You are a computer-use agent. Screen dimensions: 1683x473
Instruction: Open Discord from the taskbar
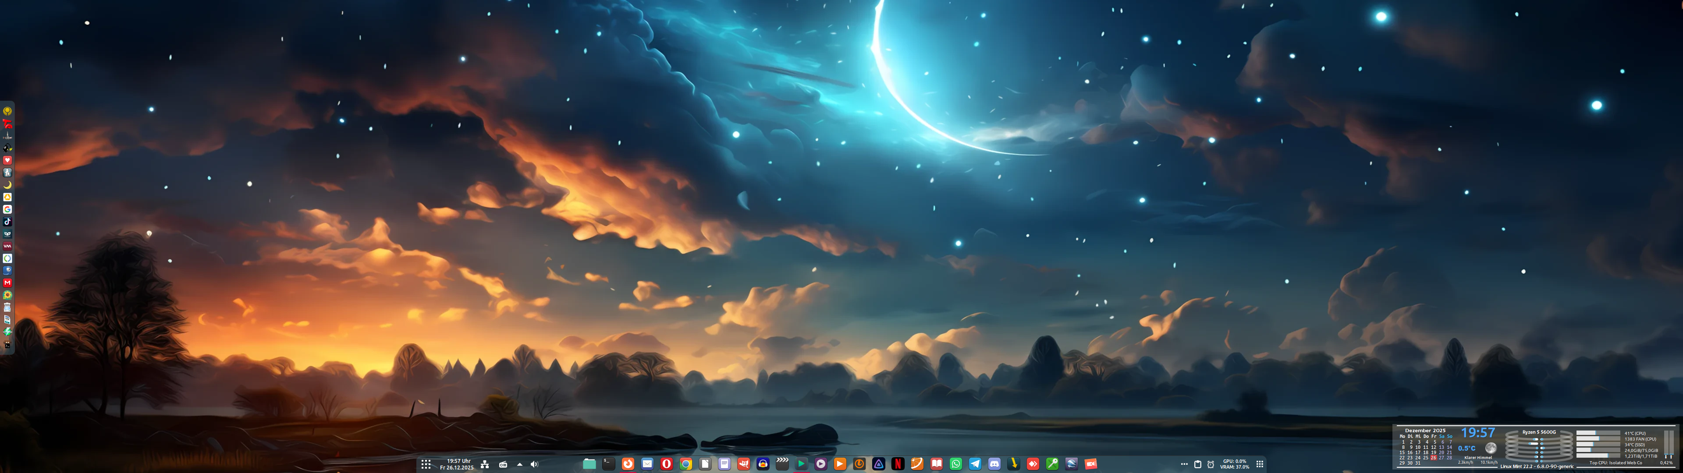click(994, 464)
